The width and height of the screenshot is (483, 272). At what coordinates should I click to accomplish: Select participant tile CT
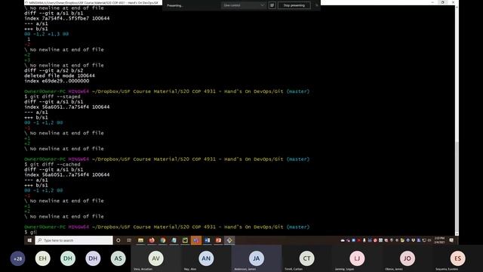pos(306,258)
